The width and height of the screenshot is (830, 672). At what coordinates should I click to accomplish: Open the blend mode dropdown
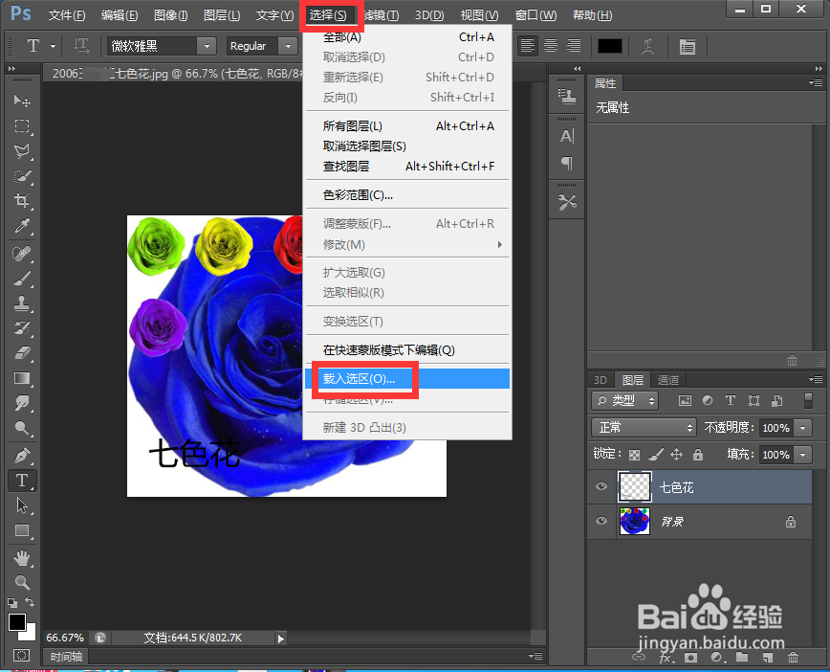pos(643,427)
